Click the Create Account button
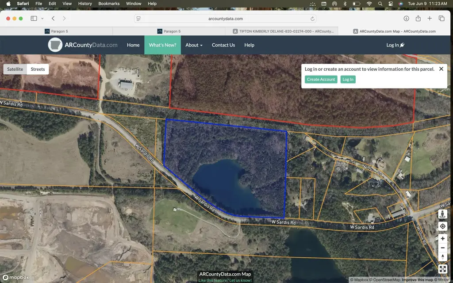The image size is (453, 283). point(321,80)
